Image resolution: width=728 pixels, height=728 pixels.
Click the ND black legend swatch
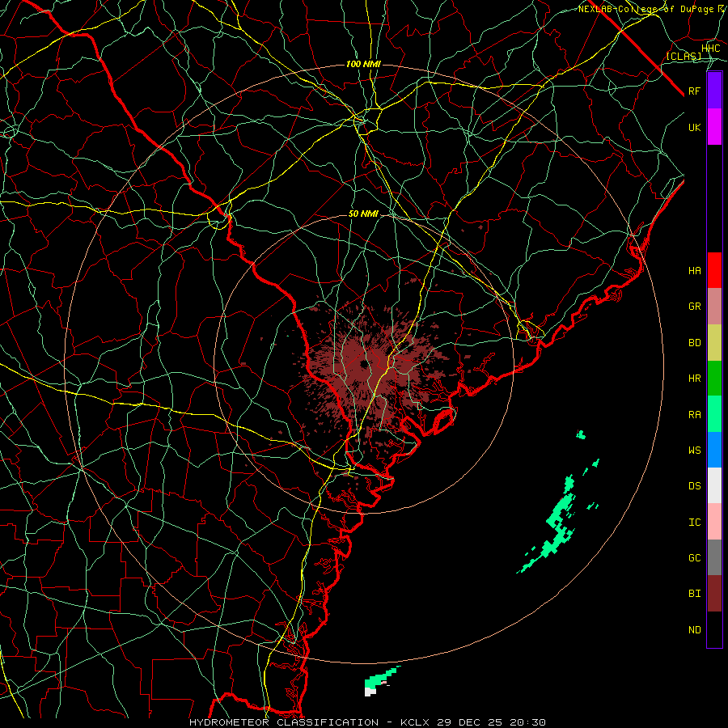[x=714, y=629]
